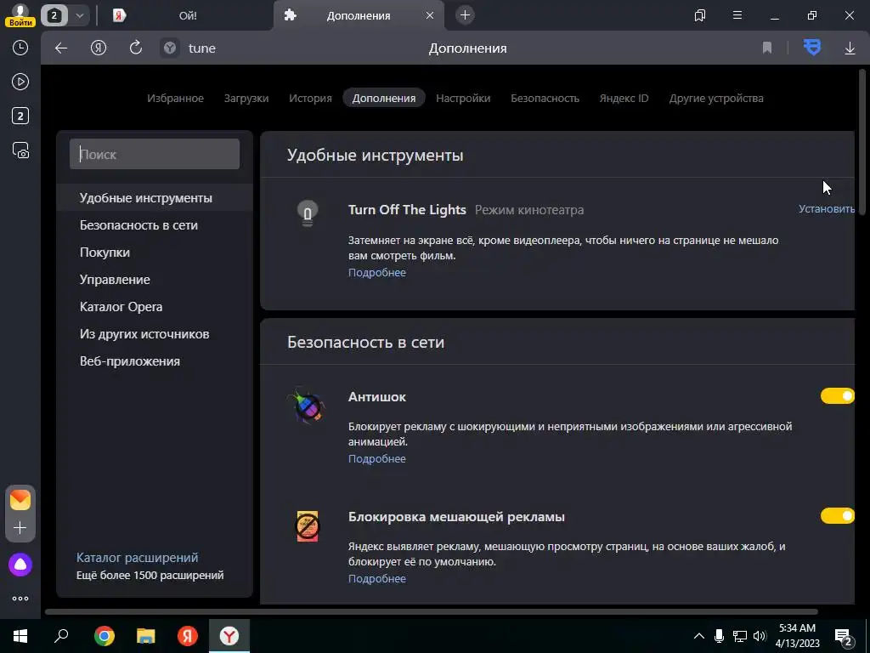Screen dimensions: 870x653
Task: Open File Explorer from taskbar
Action: tap(146, 636)
